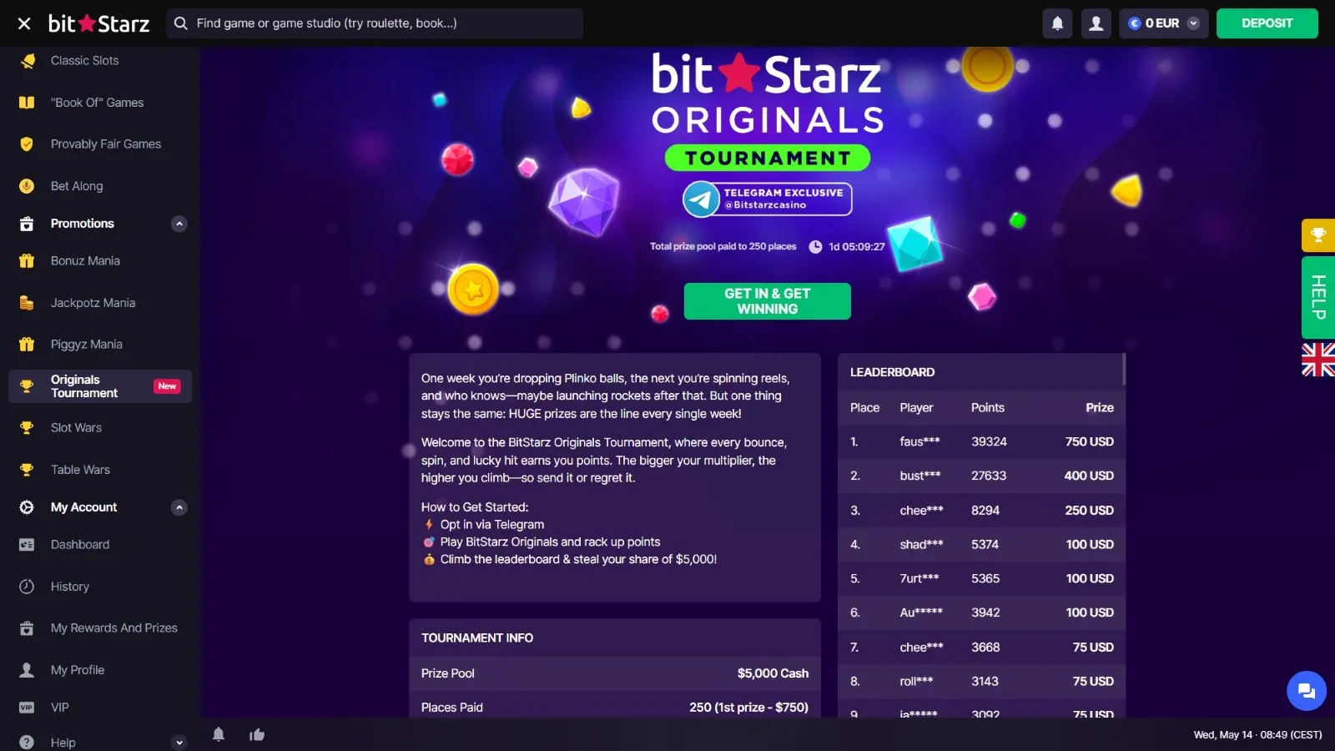
Task: Close the sidebar with the X icon
Action: 24,23
